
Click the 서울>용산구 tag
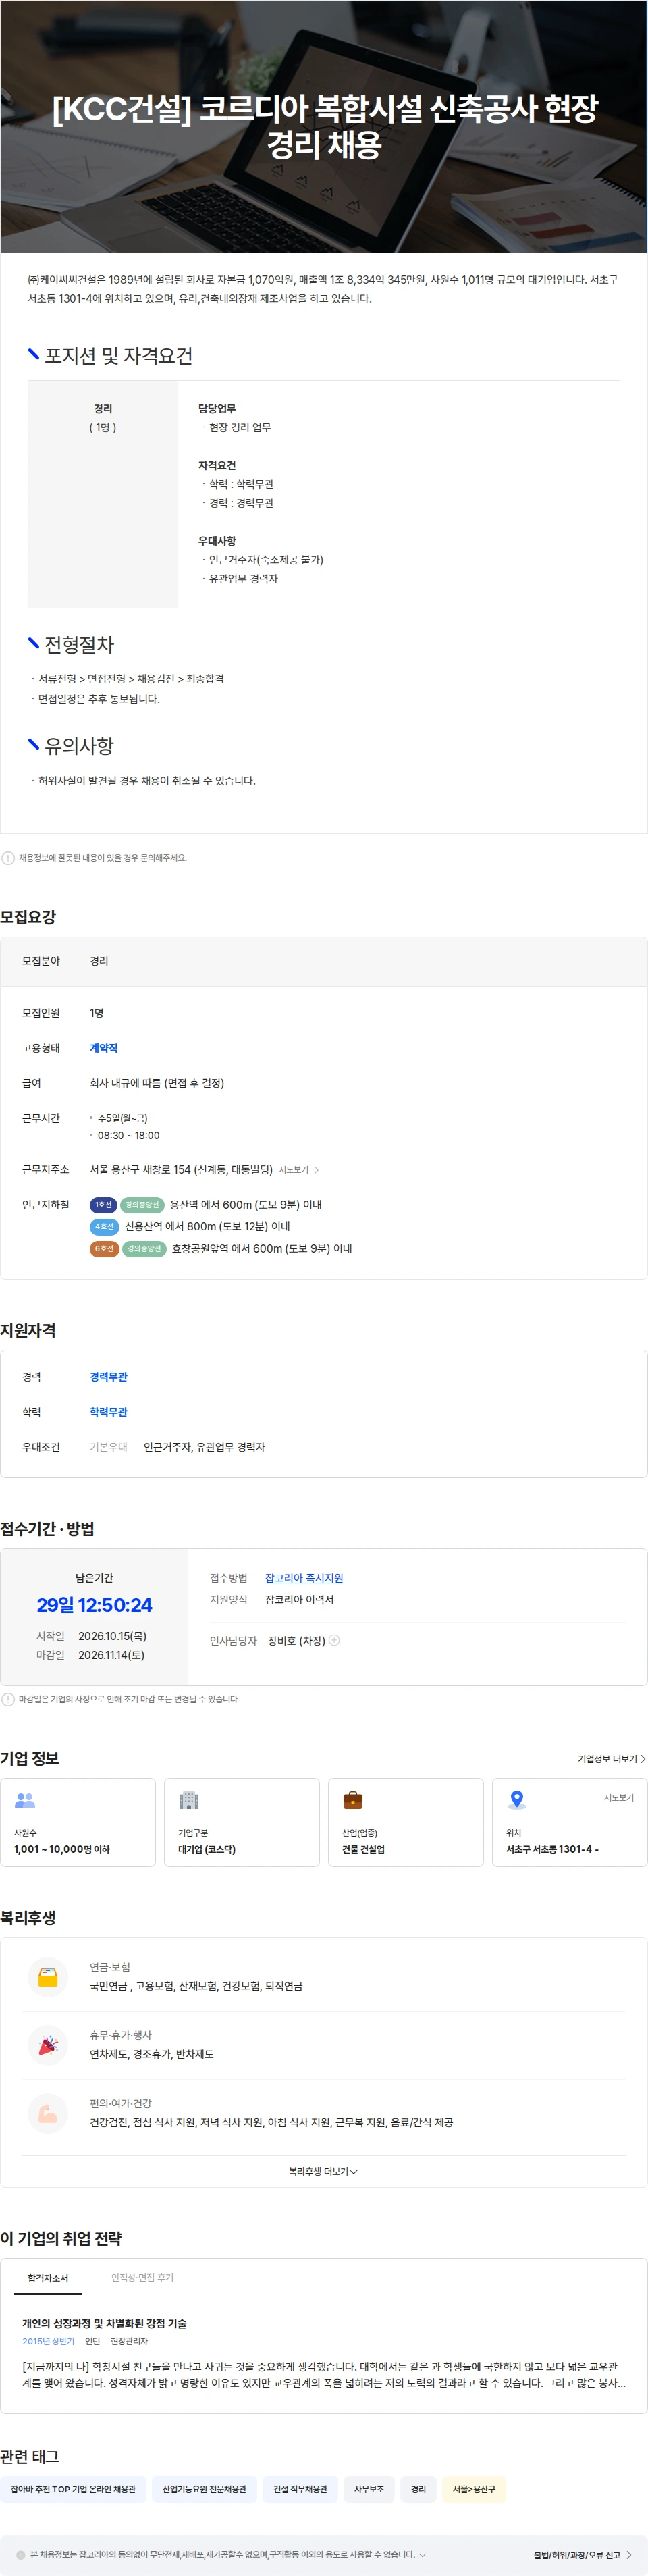coord(474,2489)
